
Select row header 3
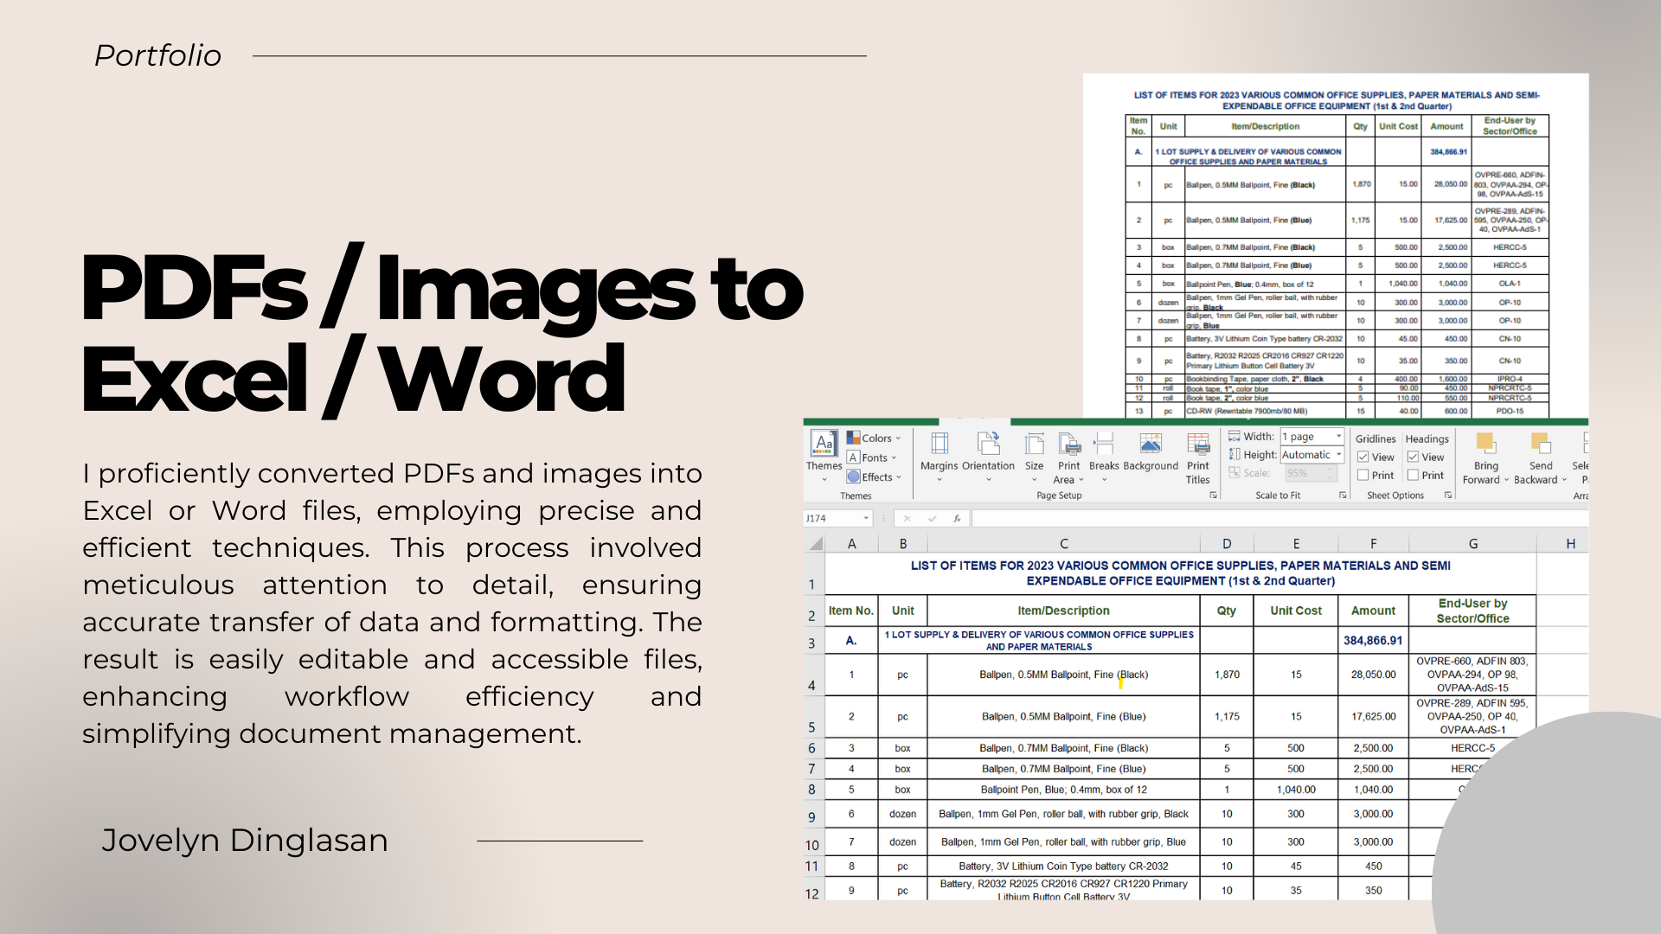812,641
